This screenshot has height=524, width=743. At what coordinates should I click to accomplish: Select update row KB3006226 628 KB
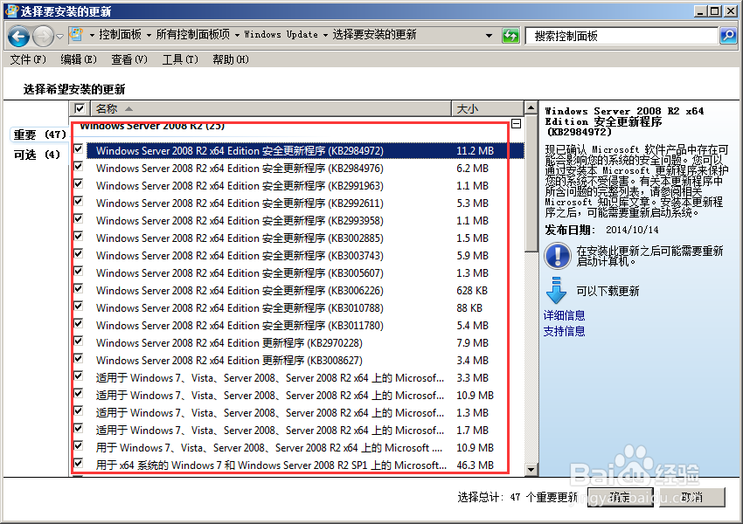(305, 291)
